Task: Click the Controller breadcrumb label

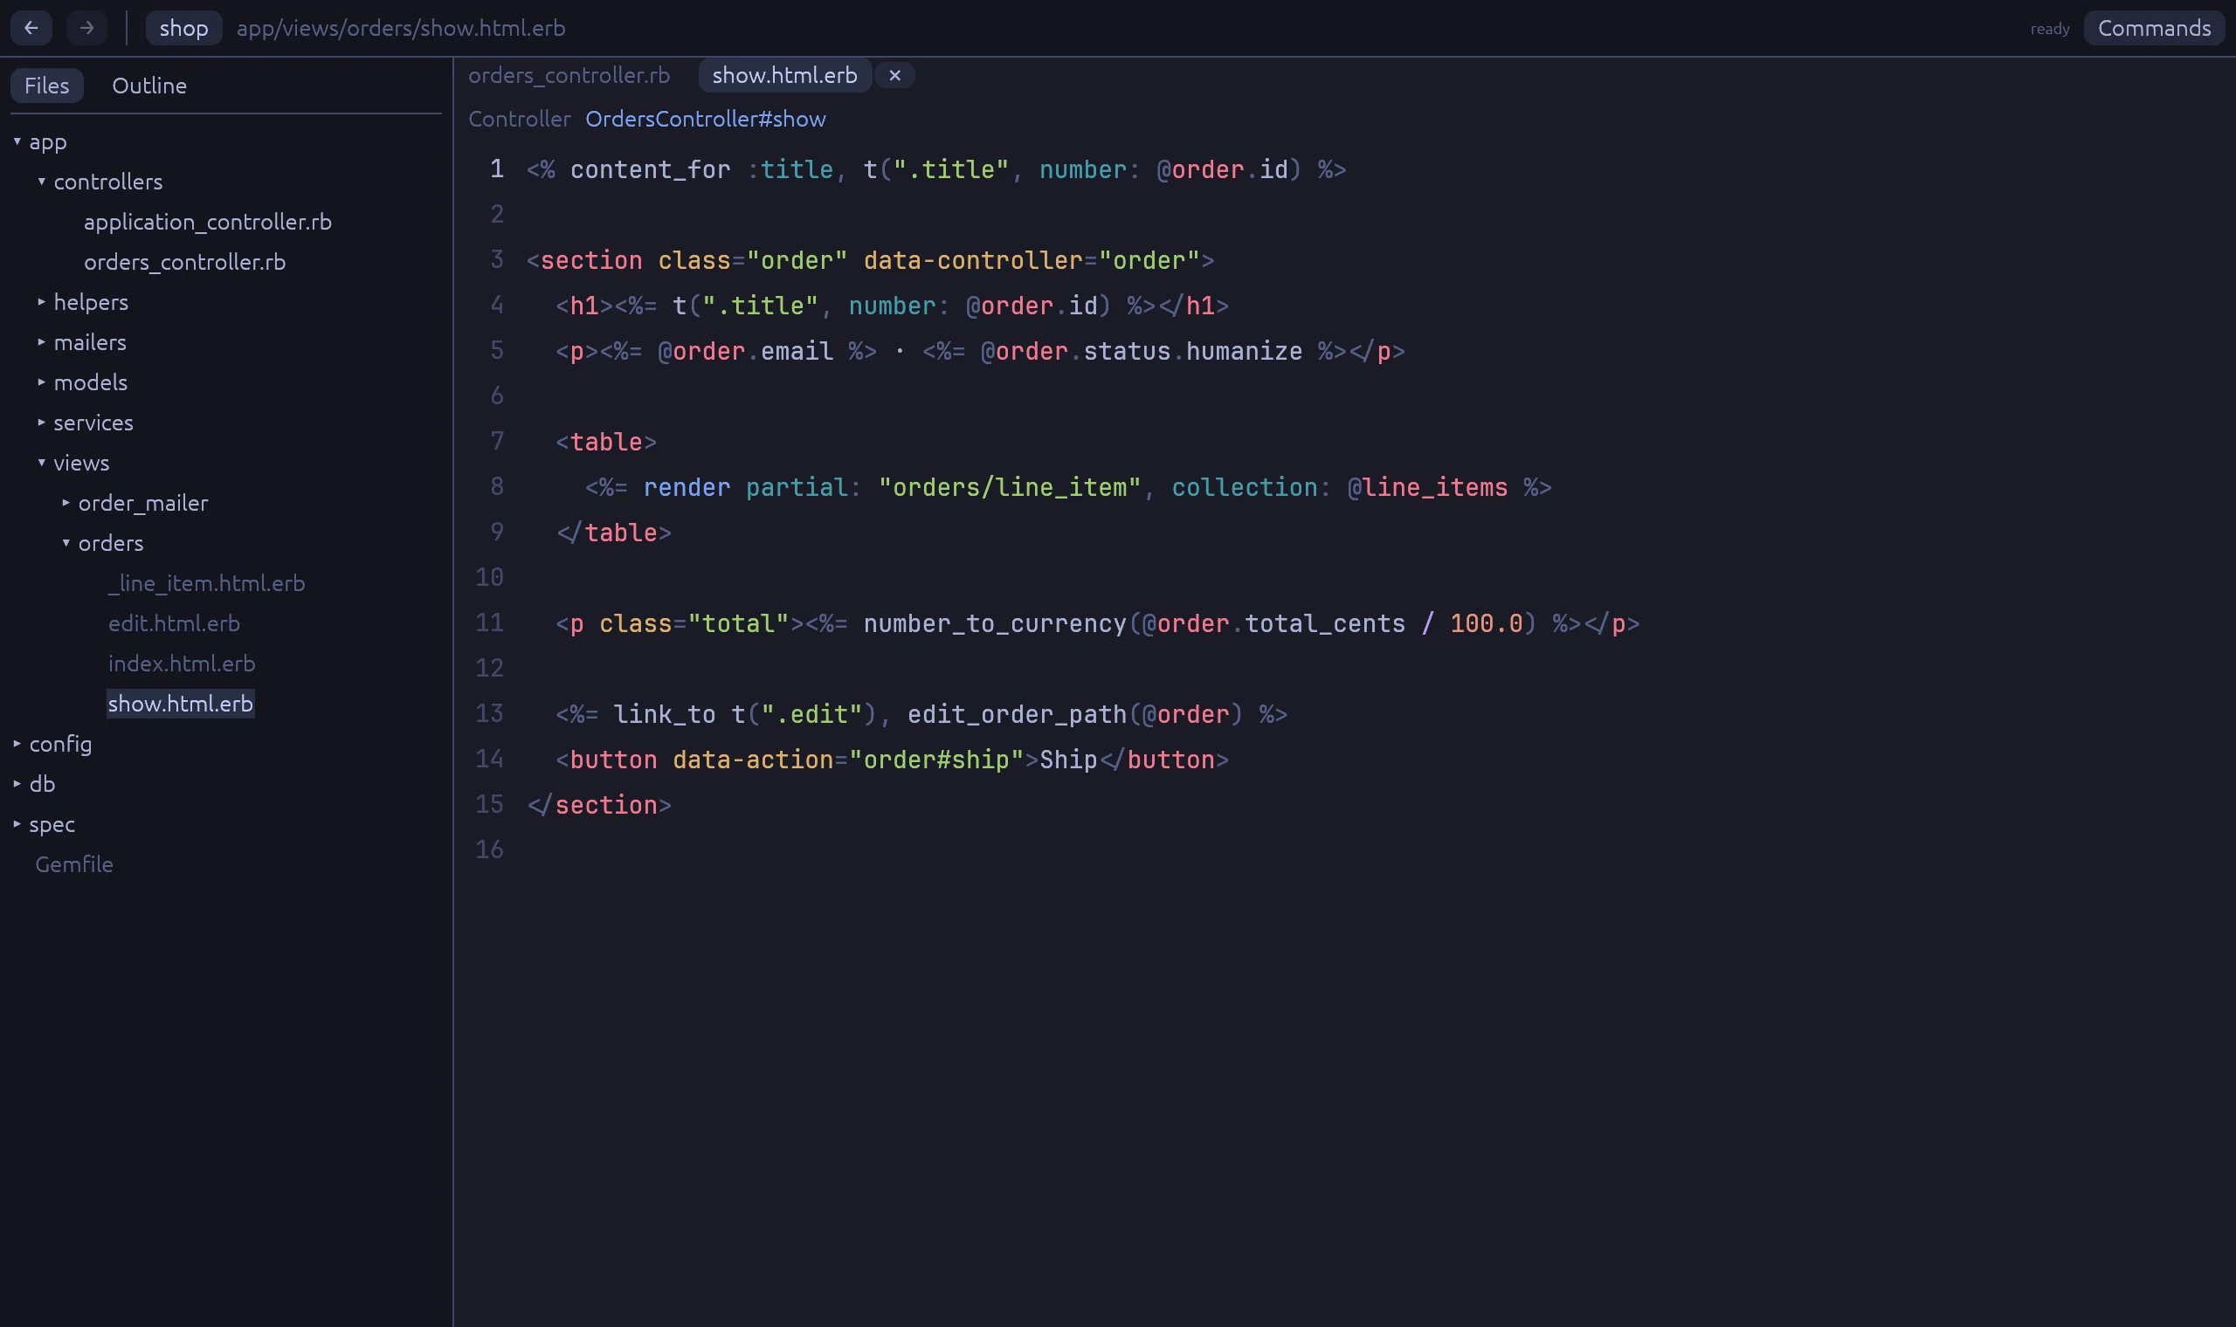Action: pos(519,119)
